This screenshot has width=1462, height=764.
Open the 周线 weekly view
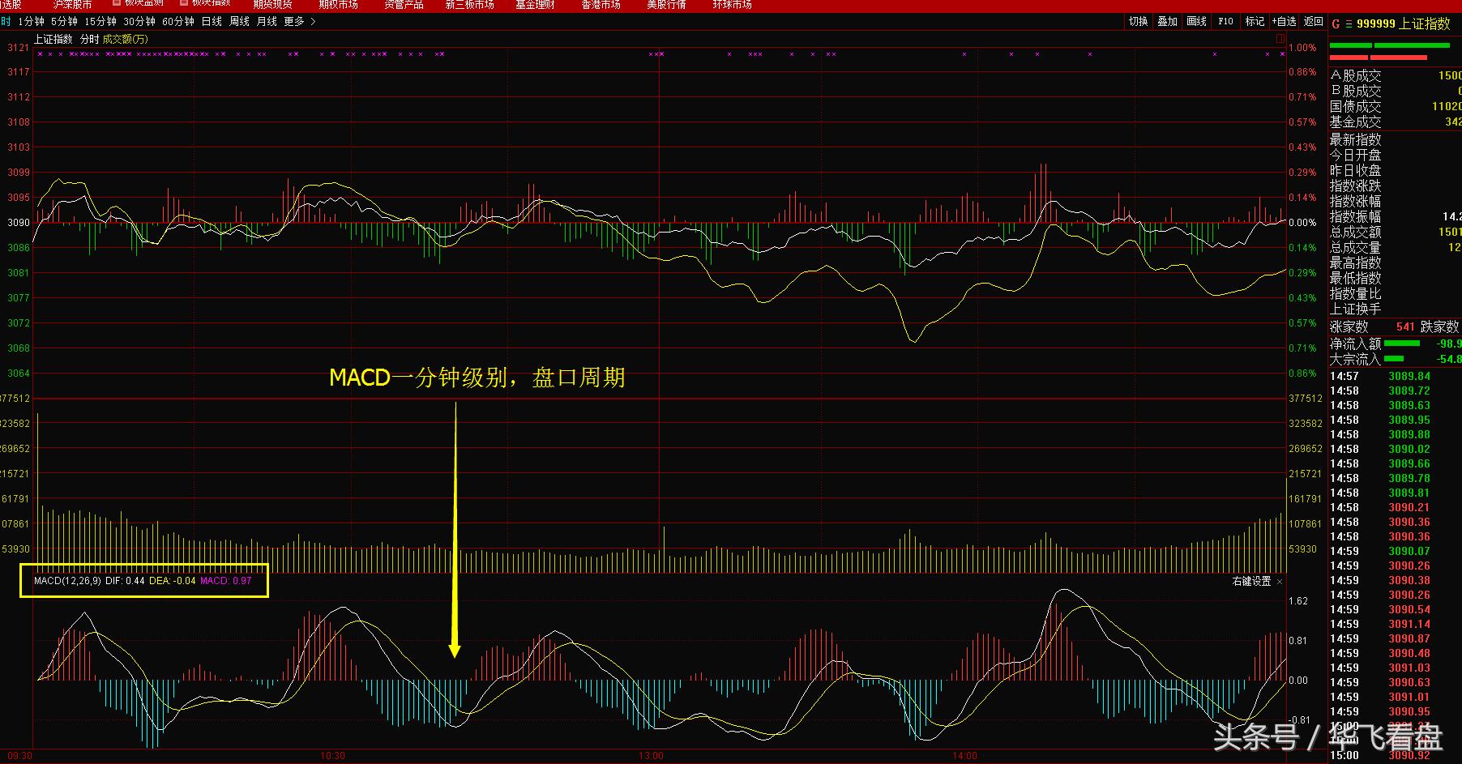coord(240,23)
